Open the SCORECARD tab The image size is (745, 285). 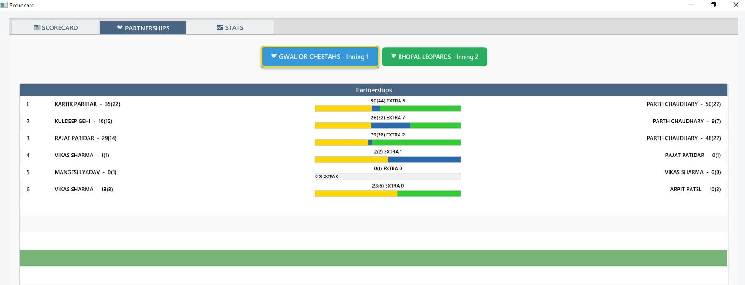point(55,28)
